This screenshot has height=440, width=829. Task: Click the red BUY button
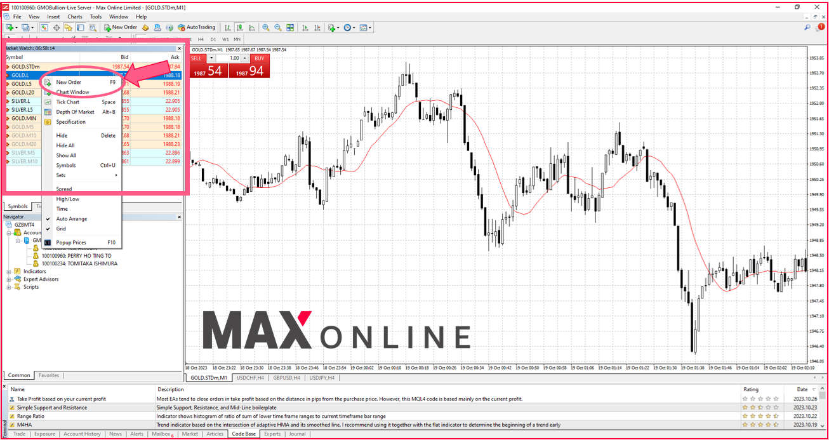point(258,58)
